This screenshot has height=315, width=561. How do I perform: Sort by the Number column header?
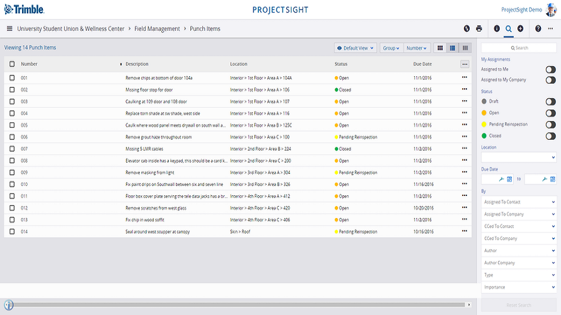click(x=29, y=64)
